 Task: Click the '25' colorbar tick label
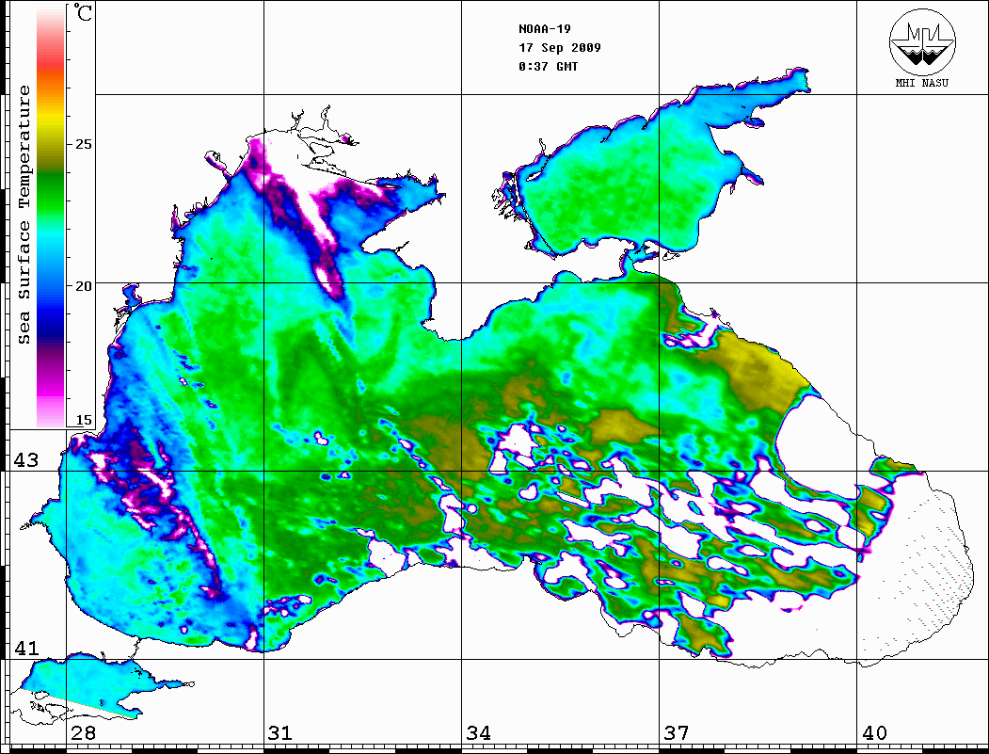83,144
